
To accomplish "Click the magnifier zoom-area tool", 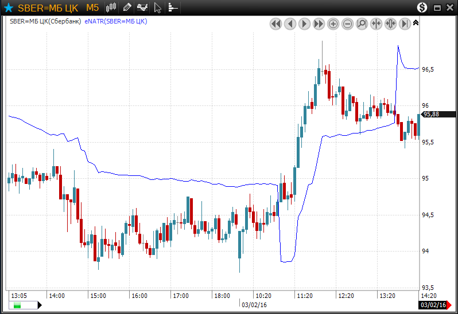I will [x=362, y=23].
